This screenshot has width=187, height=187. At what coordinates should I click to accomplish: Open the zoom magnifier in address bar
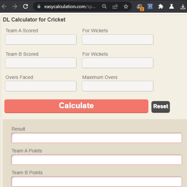point(104,6)
